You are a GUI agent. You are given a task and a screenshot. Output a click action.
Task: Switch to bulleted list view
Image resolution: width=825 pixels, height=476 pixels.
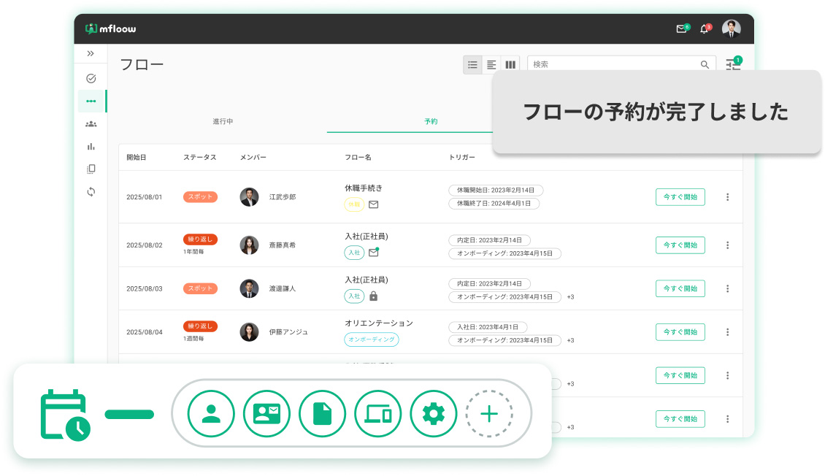click(472, 65)
